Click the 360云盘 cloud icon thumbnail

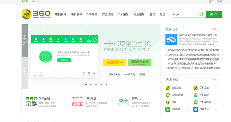[171, 40]
